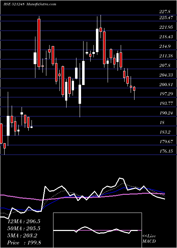Click price label 190.24
This screenshot has width=177, height=248.
click(166, 113)
